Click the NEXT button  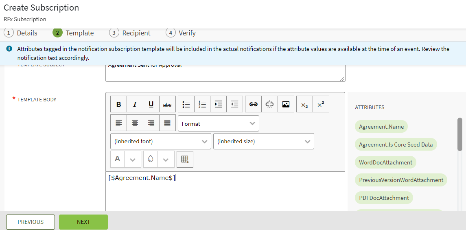pos(83,222)
